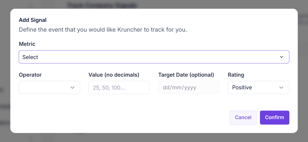The width and height of the screenshot is (308, 142).
Task: Click the "Add Signal" dialog title
Action: tap(33, 20)
